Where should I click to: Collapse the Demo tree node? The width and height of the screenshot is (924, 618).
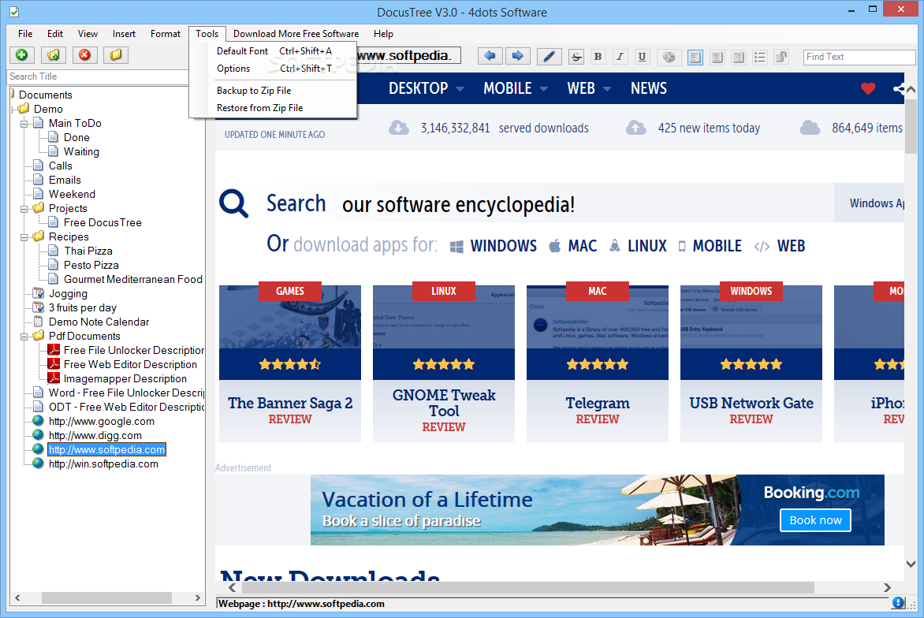click(x=13, y=109)
